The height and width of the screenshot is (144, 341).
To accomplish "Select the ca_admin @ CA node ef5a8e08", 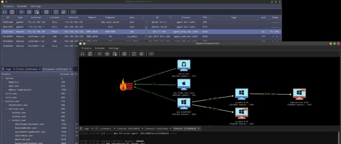I will tap(242, 114).
